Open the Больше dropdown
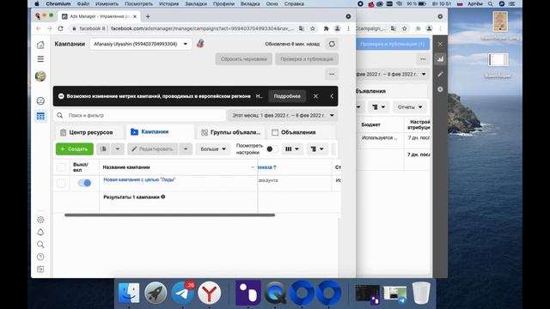This screenshot has height=309, width=550. (213, 148)
